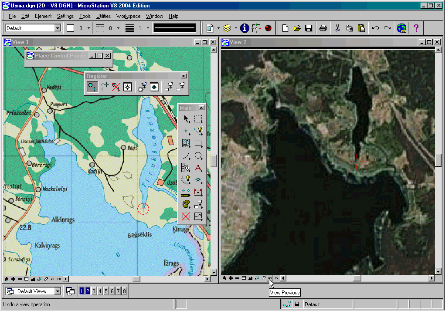Viewport: 445px width, 311px height.
Task: Click the Redo arrow in the main toolbar
Action: pos(387,28)
